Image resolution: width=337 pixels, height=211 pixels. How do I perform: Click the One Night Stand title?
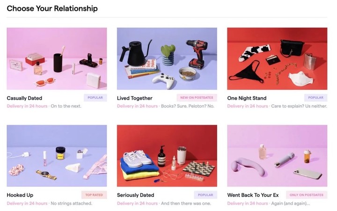click(x=247, y=98)
